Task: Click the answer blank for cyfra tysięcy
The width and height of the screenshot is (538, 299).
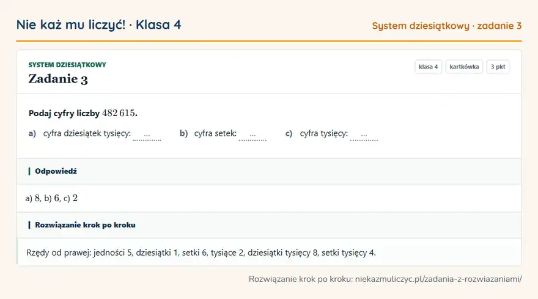Action: tap(364, 135)
